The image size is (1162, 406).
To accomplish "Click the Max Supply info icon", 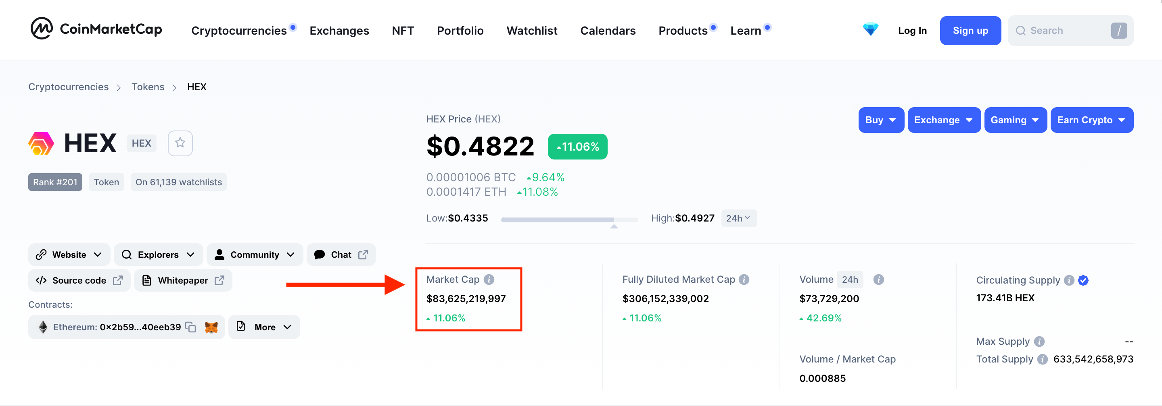I will (x=1039, y=342).
